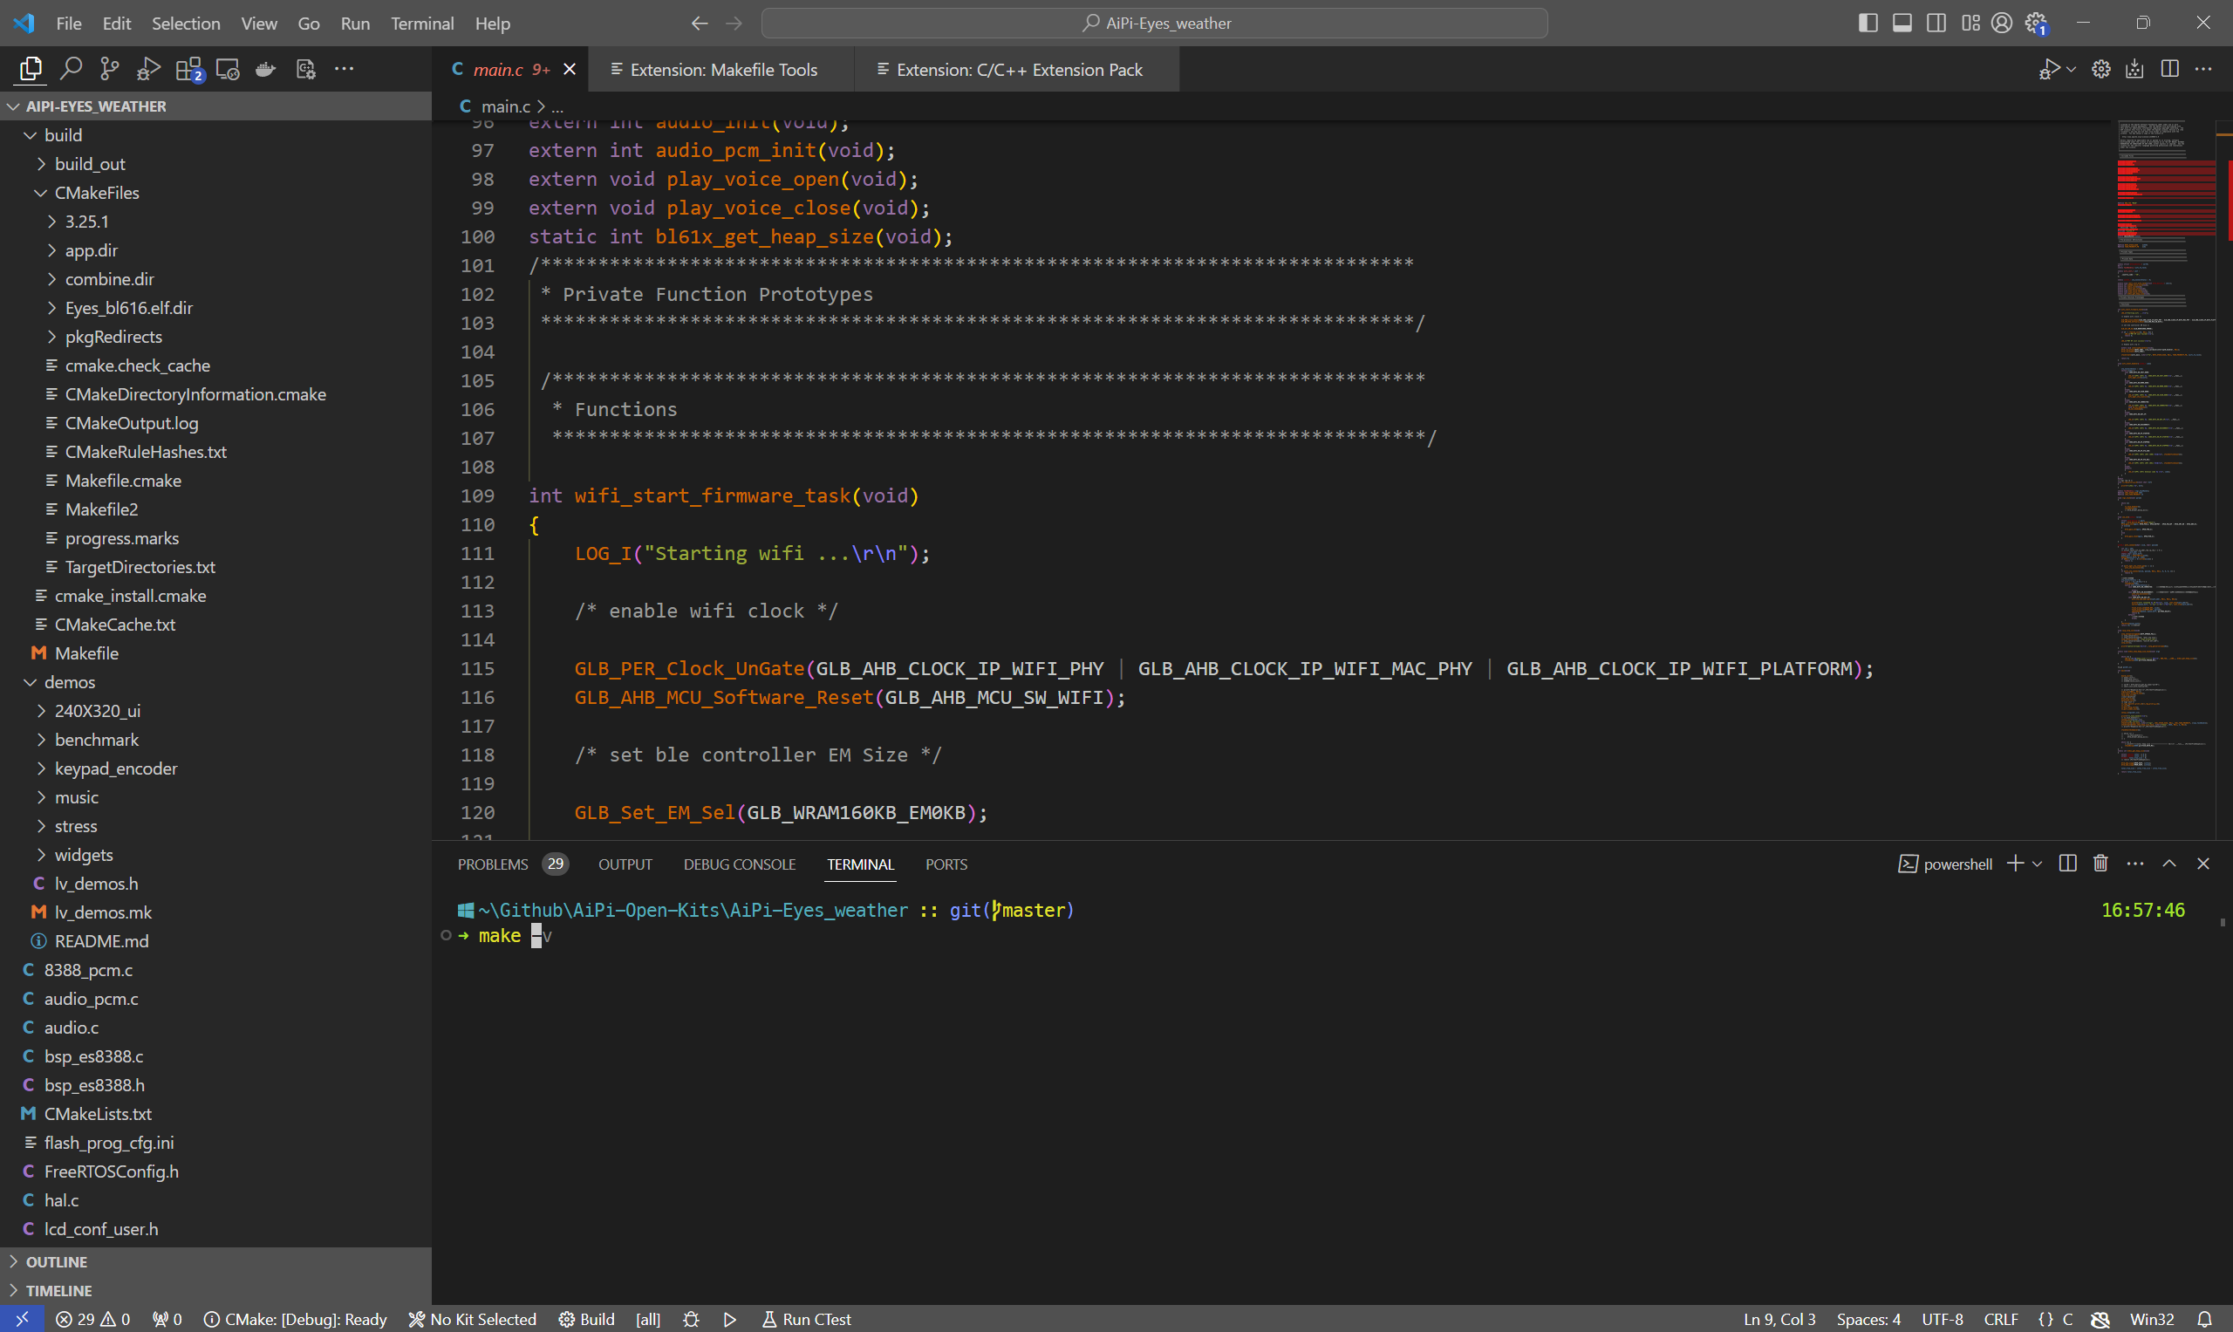Open notifications bell in status bar

click(x=2204, y=1319)
